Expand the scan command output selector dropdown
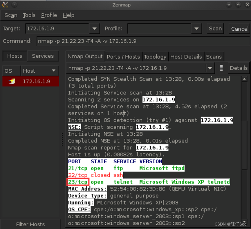 click(210, 68)
